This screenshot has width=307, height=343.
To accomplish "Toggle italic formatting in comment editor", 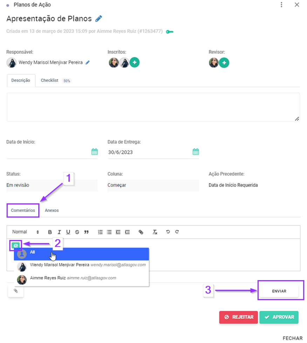I will (59, 232).
